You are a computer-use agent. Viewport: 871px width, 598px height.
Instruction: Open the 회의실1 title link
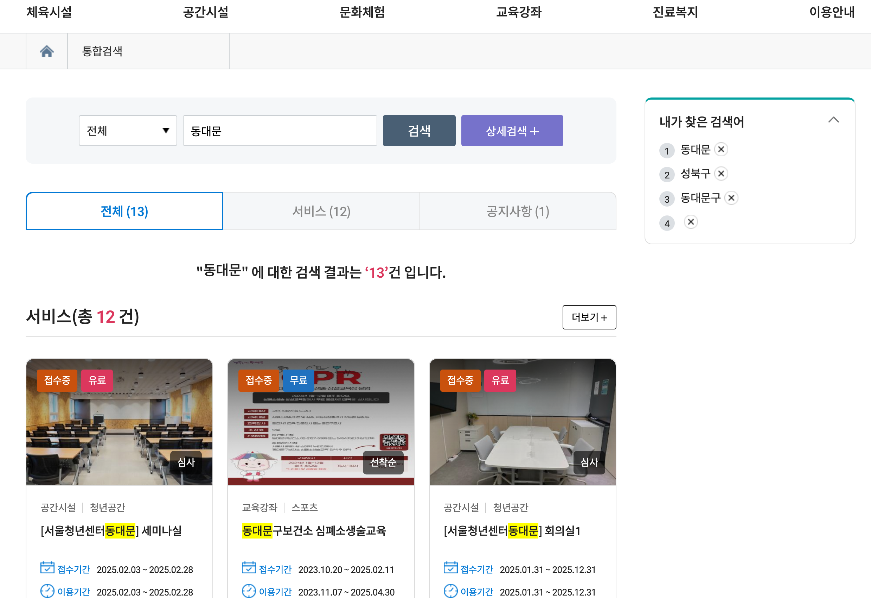(x=512, y=530)
